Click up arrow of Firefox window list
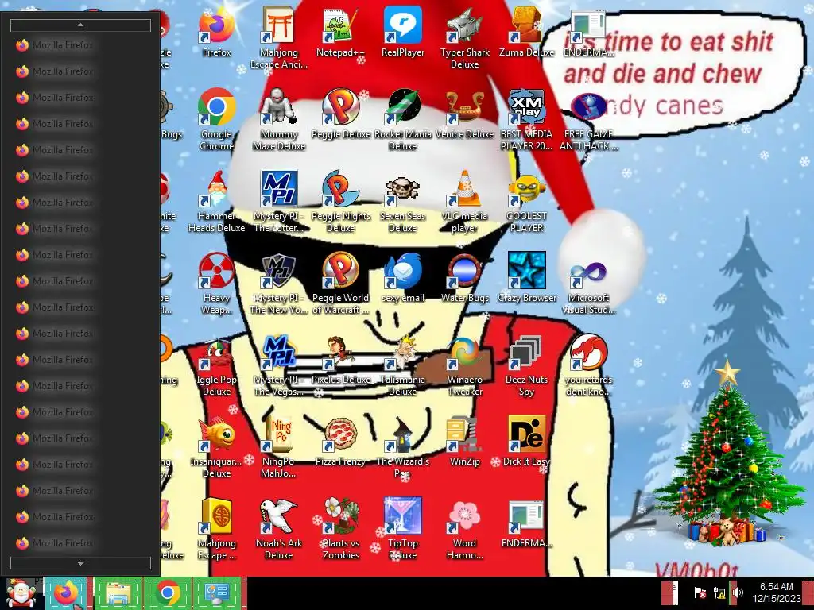 click(80, 25)
